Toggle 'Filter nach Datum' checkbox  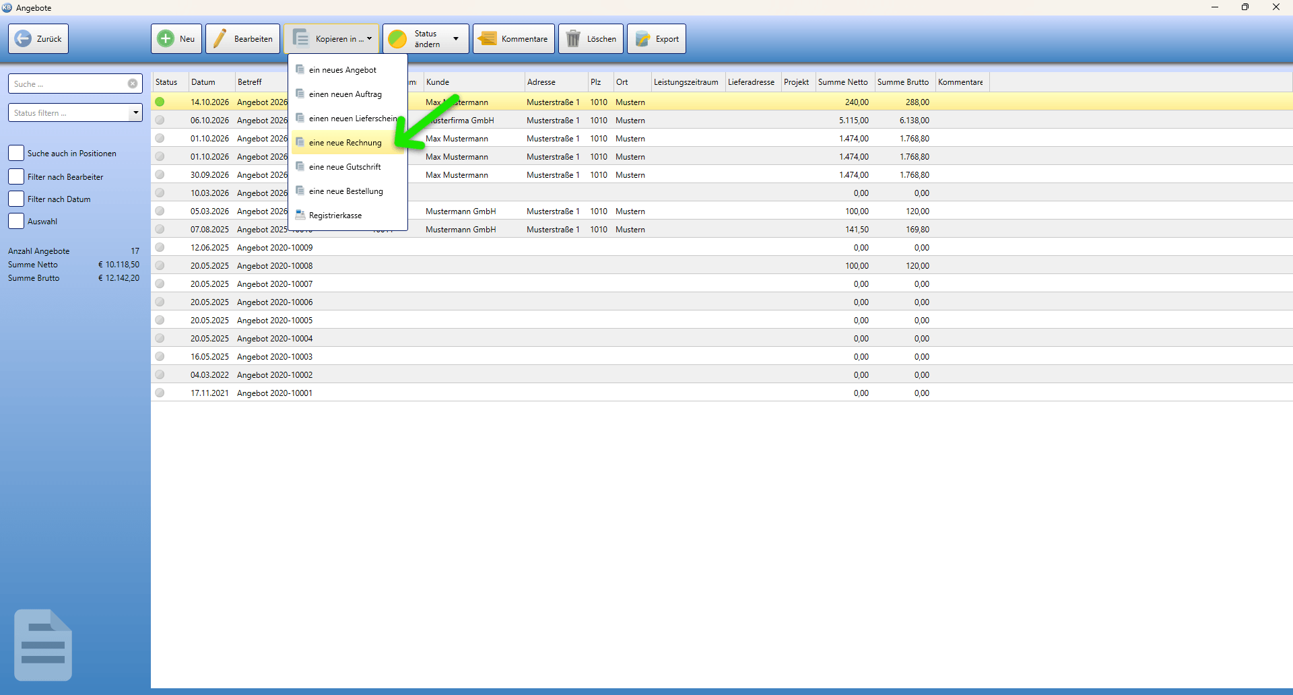click(x=16, y=199)
